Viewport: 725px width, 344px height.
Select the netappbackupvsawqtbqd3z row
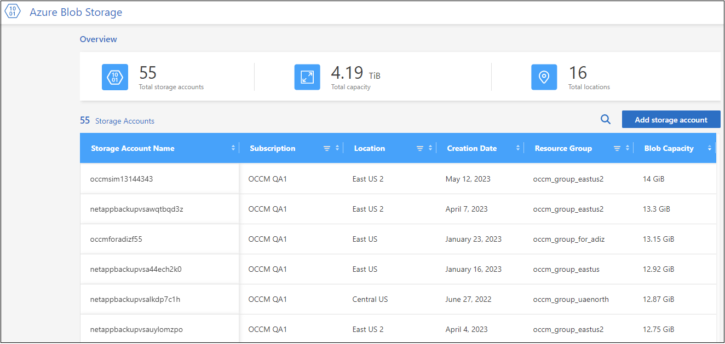point(136,209)
